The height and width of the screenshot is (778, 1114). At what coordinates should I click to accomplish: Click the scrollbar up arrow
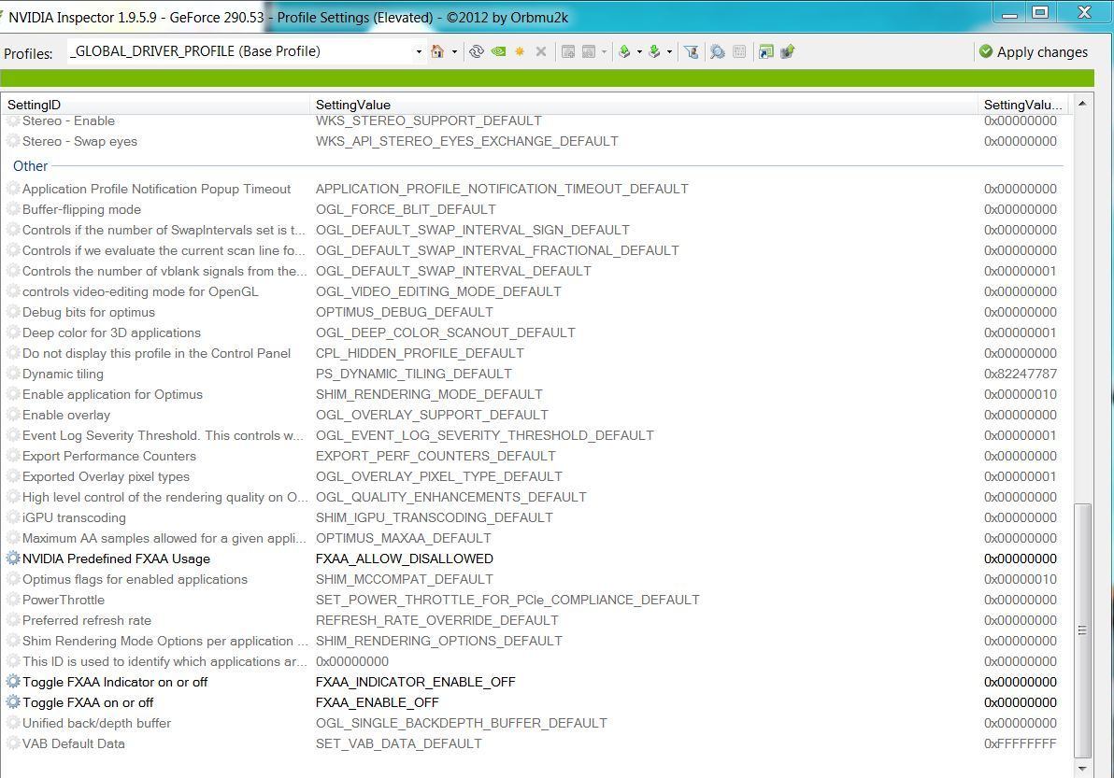[x=1082, y=104]
